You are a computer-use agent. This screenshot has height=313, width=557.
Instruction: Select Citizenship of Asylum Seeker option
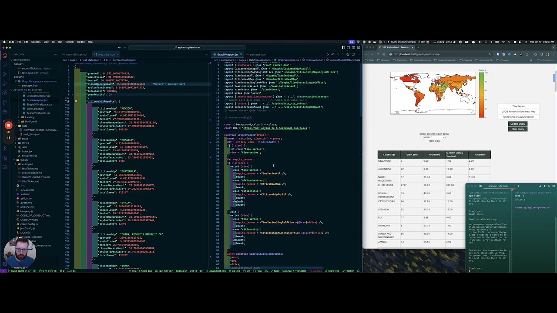(518, 117)
